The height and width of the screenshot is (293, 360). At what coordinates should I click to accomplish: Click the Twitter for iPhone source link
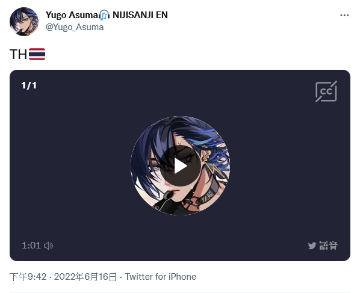pyautogui.click(x=161, y=277)
